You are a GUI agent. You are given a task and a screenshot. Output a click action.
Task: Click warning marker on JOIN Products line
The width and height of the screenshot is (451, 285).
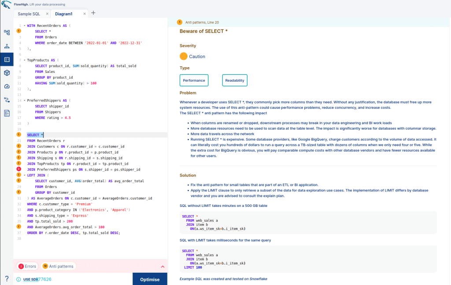(18, 152)
